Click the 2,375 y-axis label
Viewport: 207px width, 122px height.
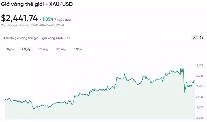pyautogui.click(x=199, y=107)
